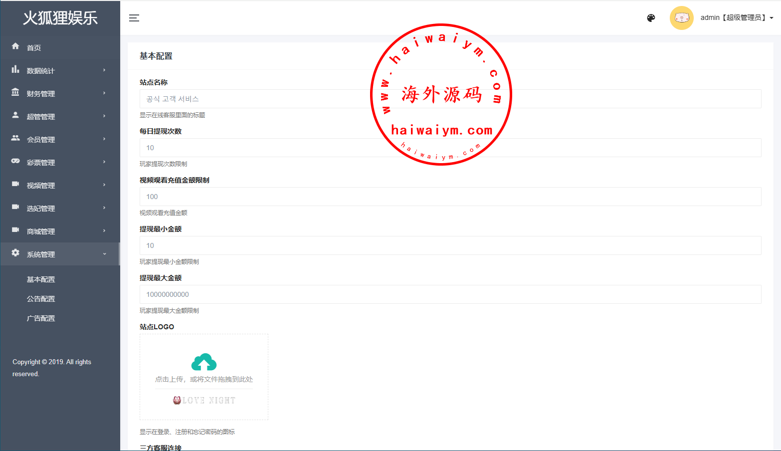
Task: Expand the 彩票管理 submenu arrow
Action: [104, 162]
